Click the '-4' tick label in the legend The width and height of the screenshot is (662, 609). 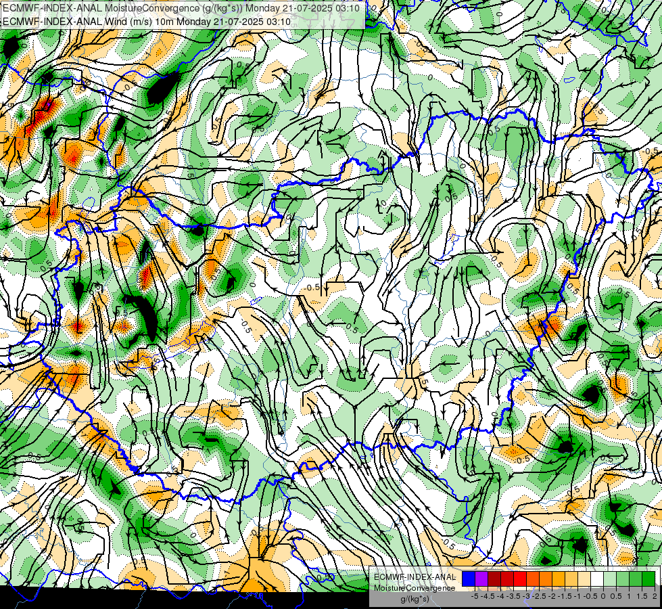pyautogui.click(x=500, y=596)
